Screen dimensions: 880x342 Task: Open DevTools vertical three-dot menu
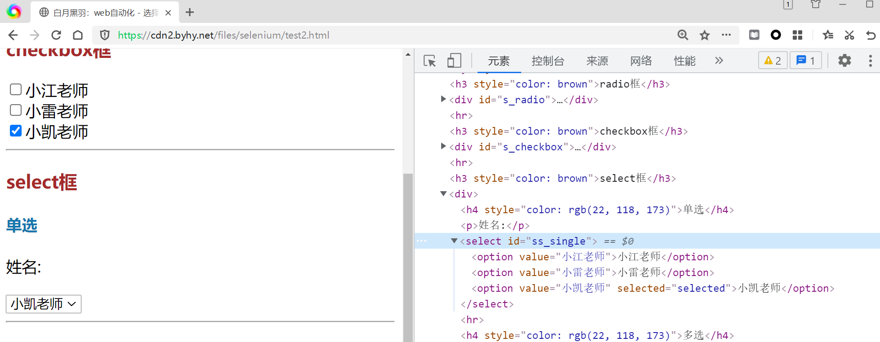(871, 61)
